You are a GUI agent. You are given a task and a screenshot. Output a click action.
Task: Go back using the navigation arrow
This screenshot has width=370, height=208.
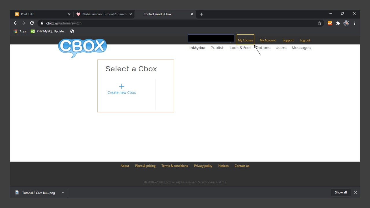coord(15,23)
